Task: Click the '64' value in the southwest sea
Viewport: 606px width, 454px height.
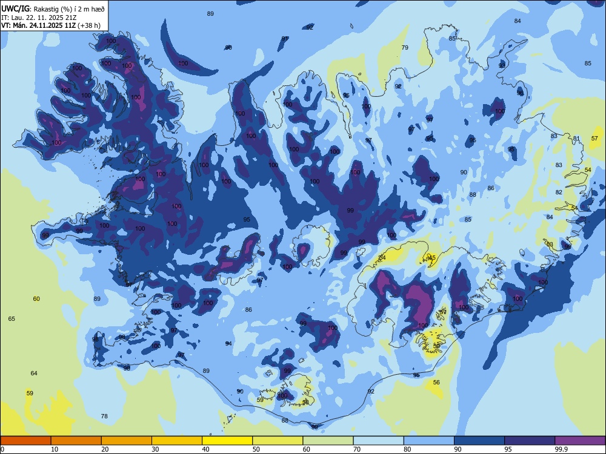Action: coord(34,373)
